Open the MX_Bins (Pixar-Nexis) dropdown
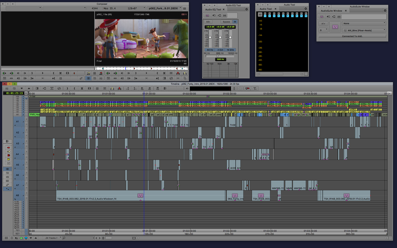The image size is (397, 248). 364,30
